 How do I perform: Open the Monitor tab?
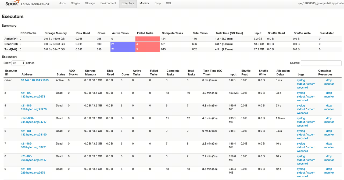coord(144,3)
